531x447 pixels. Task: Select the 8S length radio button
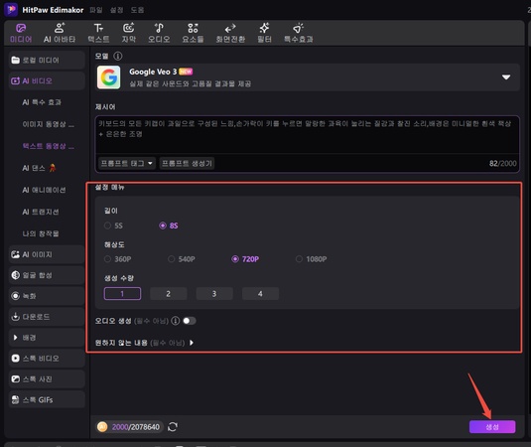coord(163,225)
